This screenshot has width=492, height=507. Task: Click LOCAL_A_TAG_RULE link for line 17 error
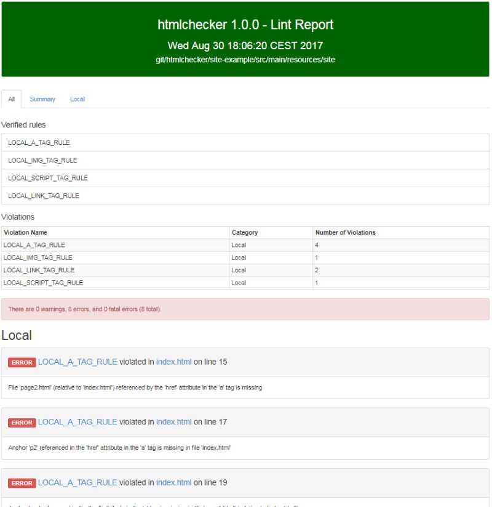pyautogui.click(x=77, y=423)
